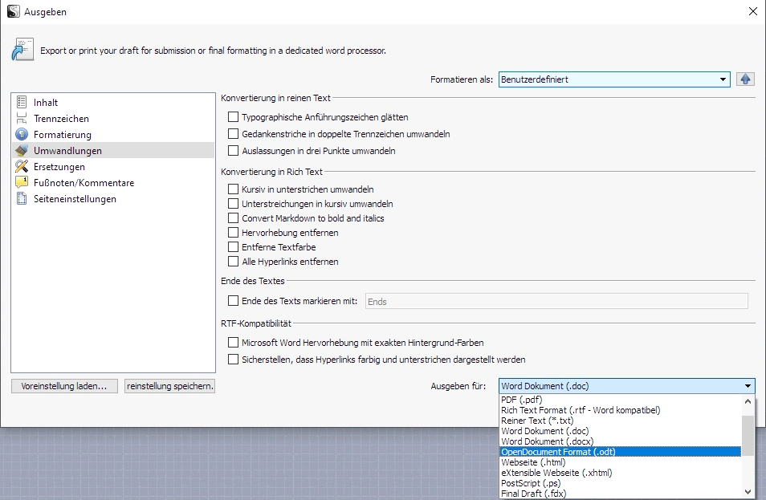Show the Fußnoten/Kommentare settings
766x500 pixels.
click(113, 183)
